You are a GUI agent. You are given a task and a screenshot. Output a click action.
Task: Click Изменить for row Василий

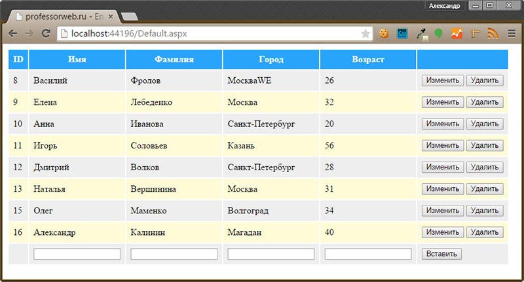(x=443, y=80)
